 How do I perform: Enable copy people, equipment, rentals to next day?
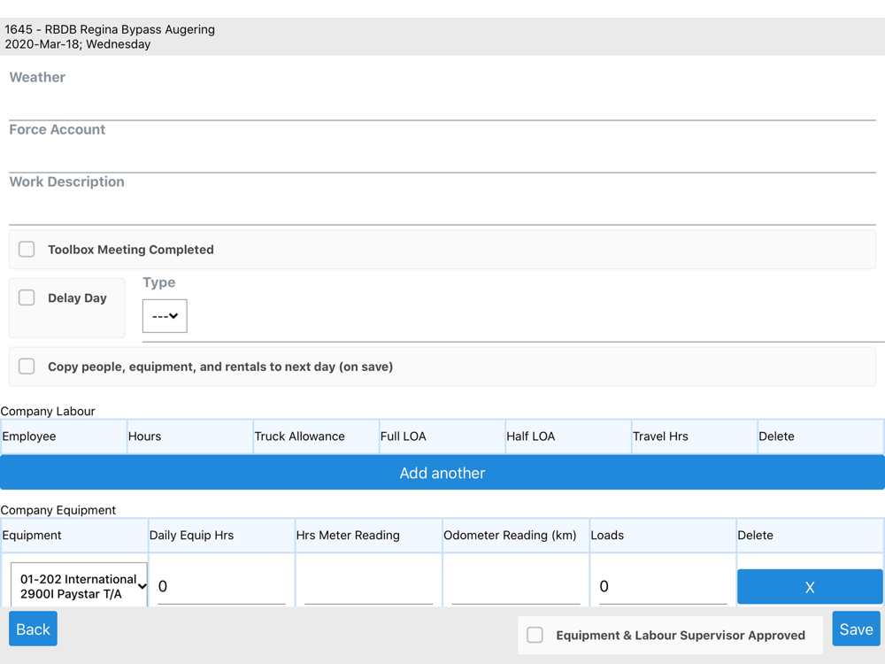27,367
